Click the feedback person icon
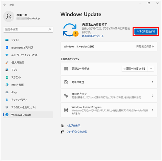This screenshot has height=161, width=162. (62, 132)
